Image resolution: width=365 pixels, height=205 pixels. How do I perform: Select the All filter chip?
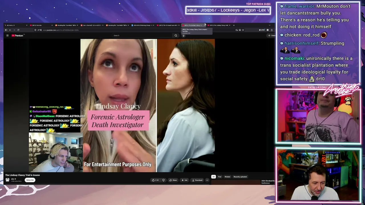click(213, 177)
